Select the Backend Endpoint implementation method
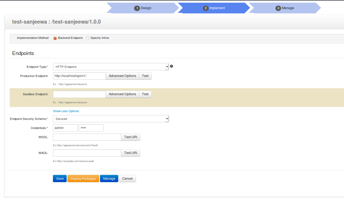 pos(55,38)
